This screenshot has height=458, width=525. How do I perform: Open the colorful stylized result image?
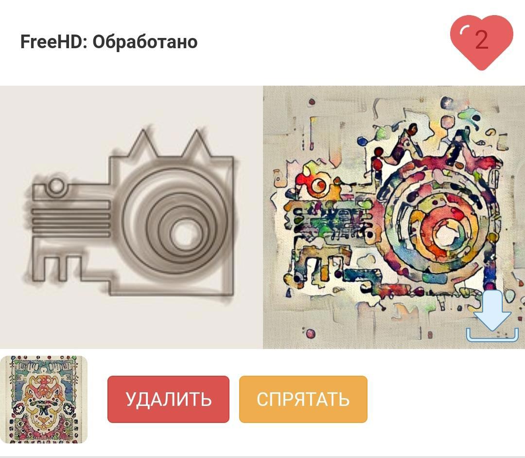point(394,217)
